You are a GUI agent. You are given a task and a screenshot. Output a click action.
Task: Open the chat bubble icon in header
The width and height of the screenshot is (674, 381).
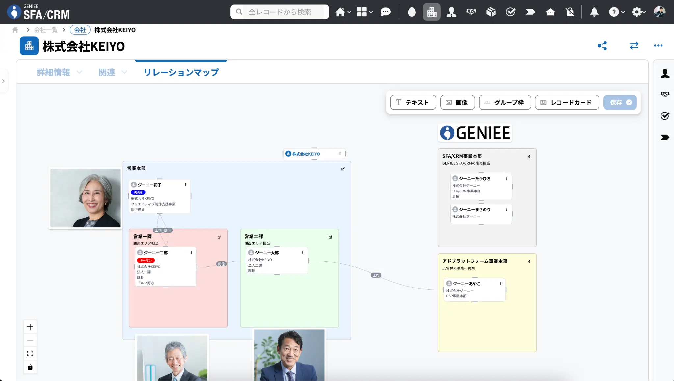(385, 12)
